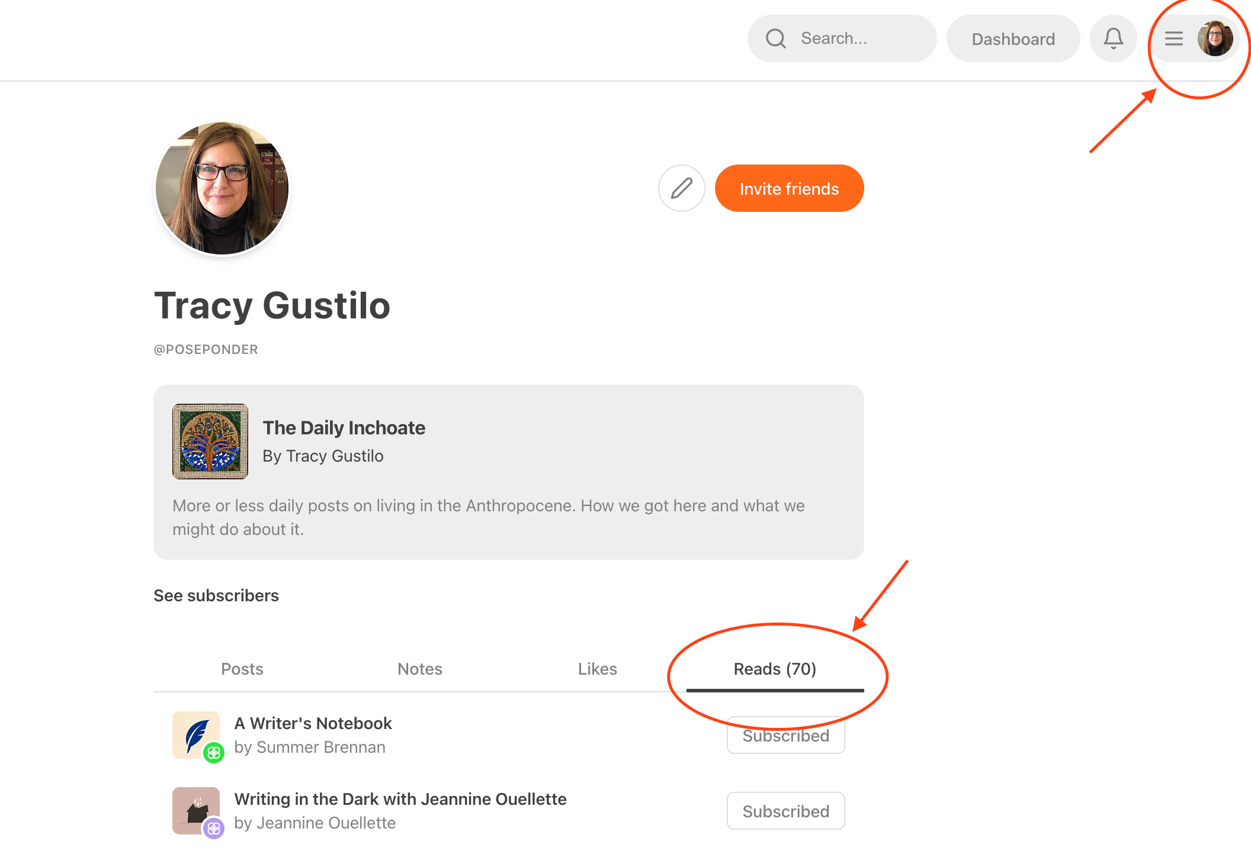Click A Writer's Notebook feather icon
Viewport: 1251px width, 851px height.
[194, 734]
